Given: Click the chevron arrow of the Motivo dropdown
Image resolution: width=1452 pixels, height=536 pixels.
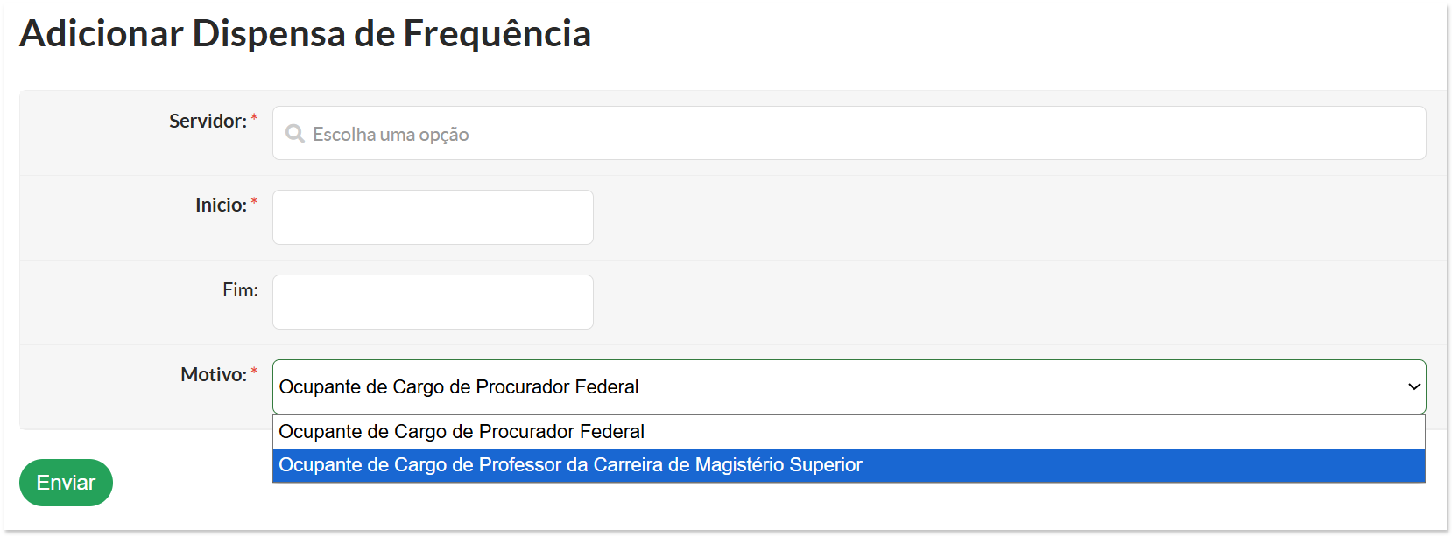Looking at the screenshot, I should point(1413,386).
